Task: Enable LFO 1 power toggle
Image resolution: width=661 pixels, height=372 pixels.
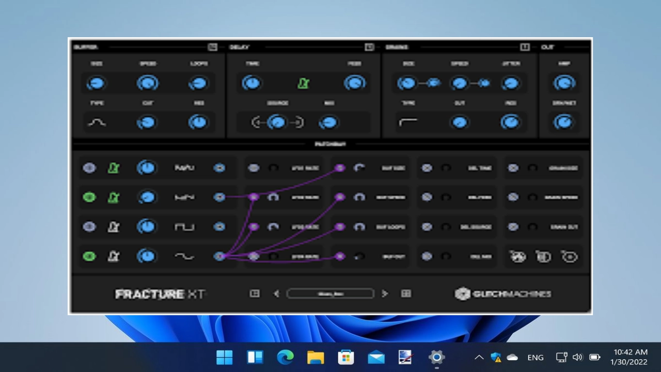Action: [89, 168]
